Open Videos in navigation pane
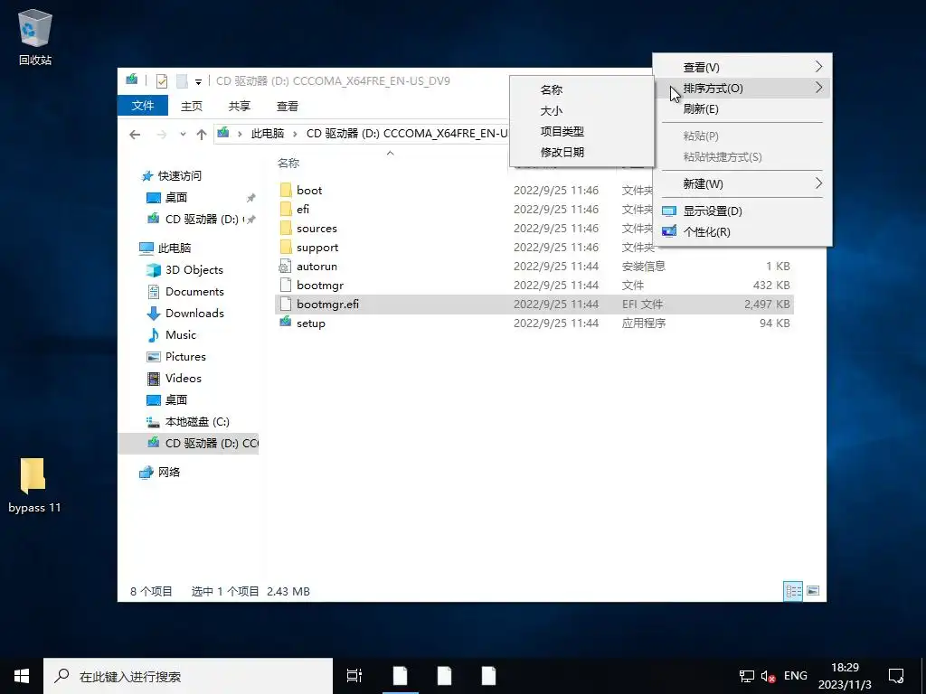Screen dimensions: 926x694 click(183, 379)
